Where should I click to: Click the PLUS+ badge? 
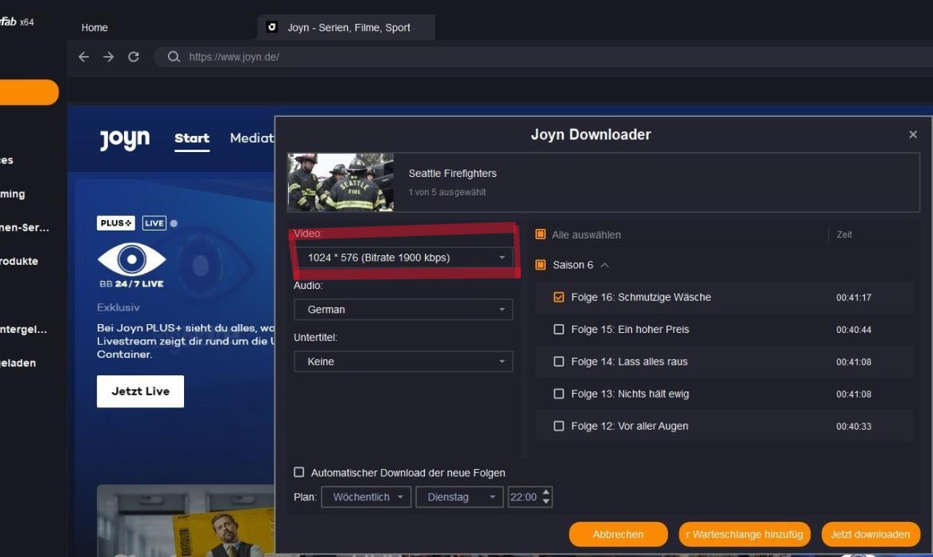click(x=116, y=223)
